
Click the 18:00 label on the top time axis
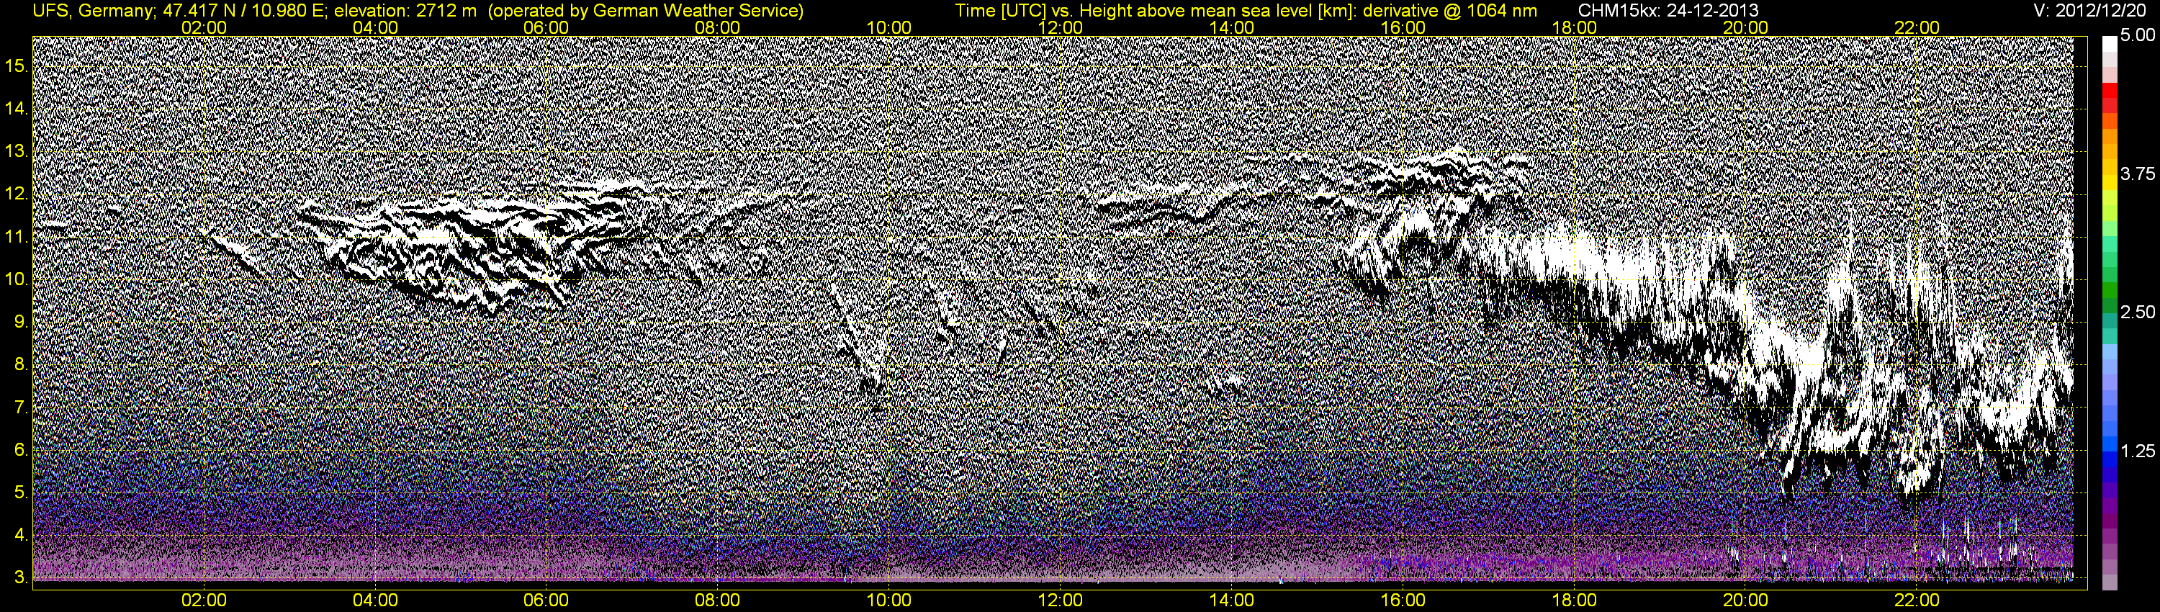(1574, 27)
